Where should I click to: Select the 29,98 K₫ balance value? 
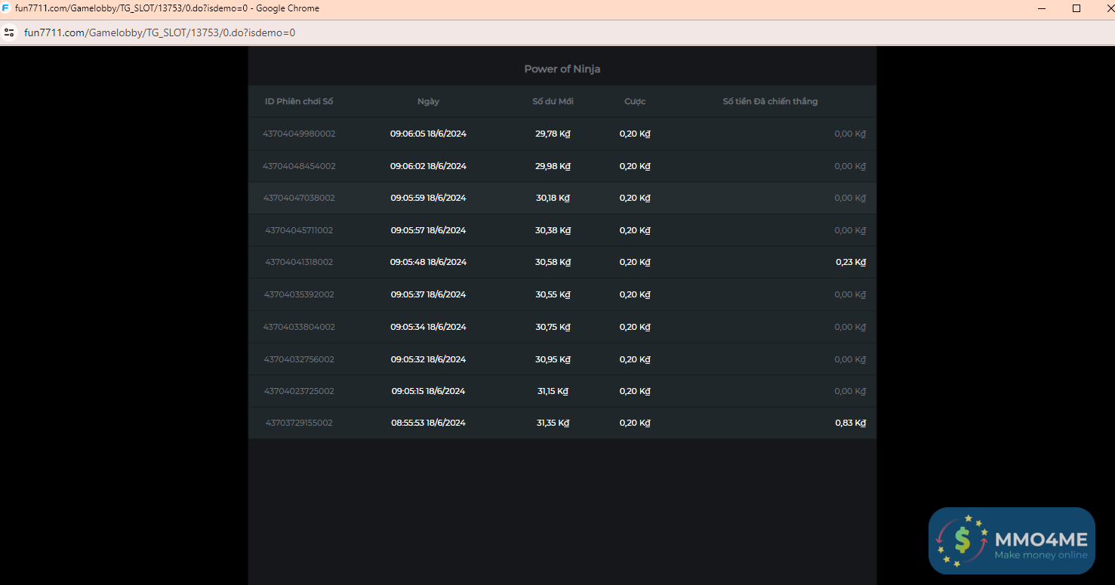[553, 166]
